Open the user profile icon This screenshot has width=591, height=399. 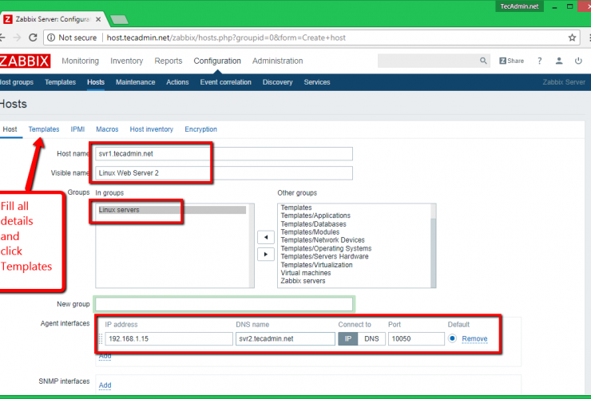[x=558, y=61]
